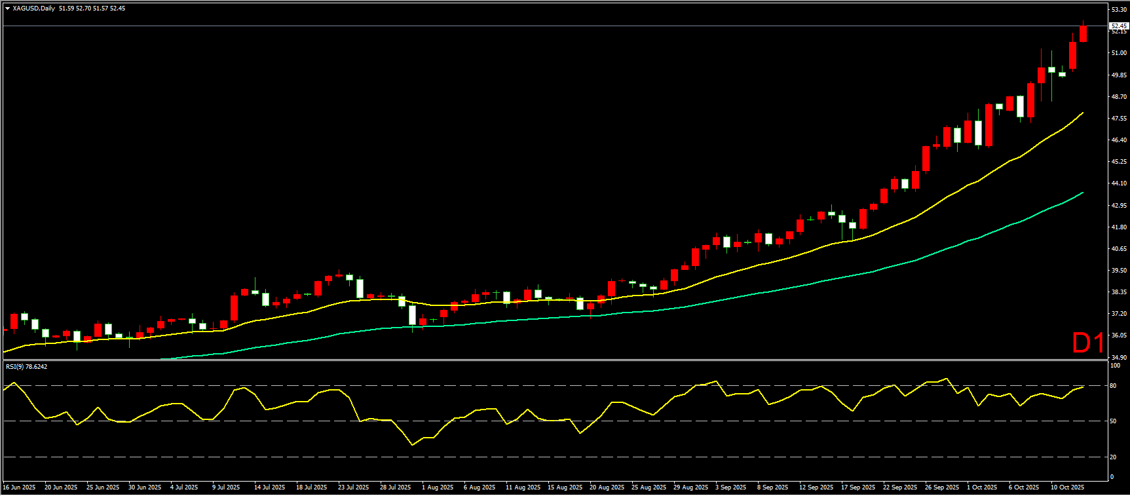Open the chart menu triangle beside XAGUSD
The height and width of the screenshot is (496, 1130).
coord(7,9)
